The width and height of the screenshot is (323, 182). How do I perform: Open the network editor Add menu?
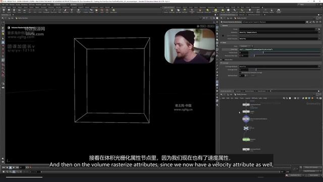click(223, 98)
